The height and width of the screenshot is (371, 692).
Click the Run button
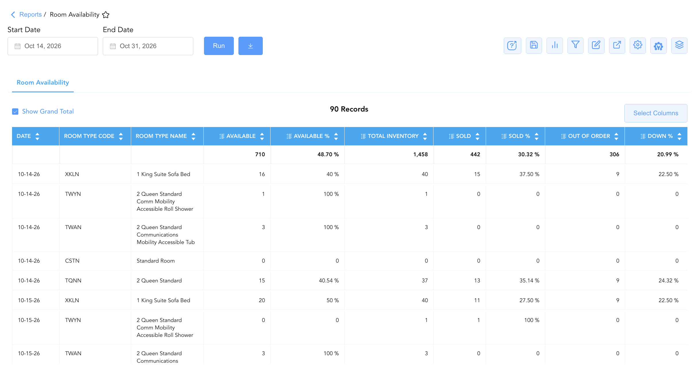pos(219,46)
